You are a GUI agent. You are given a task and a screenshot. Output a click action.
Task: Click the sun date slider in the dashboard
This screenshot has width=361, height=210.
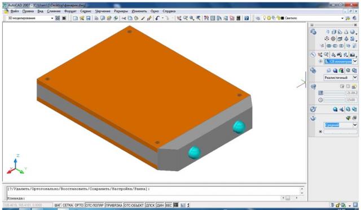334,93
